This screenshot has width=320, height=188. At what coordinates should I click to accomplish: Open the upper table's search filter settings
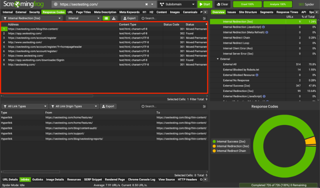coord(205,18)
